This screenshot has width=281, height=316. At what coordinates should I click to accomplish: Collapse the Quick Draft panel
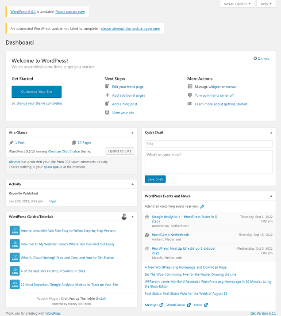(x=271, y=133)
